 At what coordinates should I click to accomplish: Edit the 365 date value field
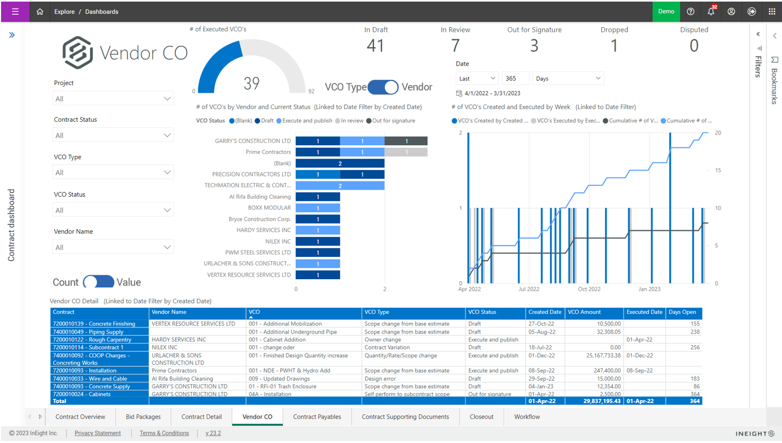[x=515, y=79]
